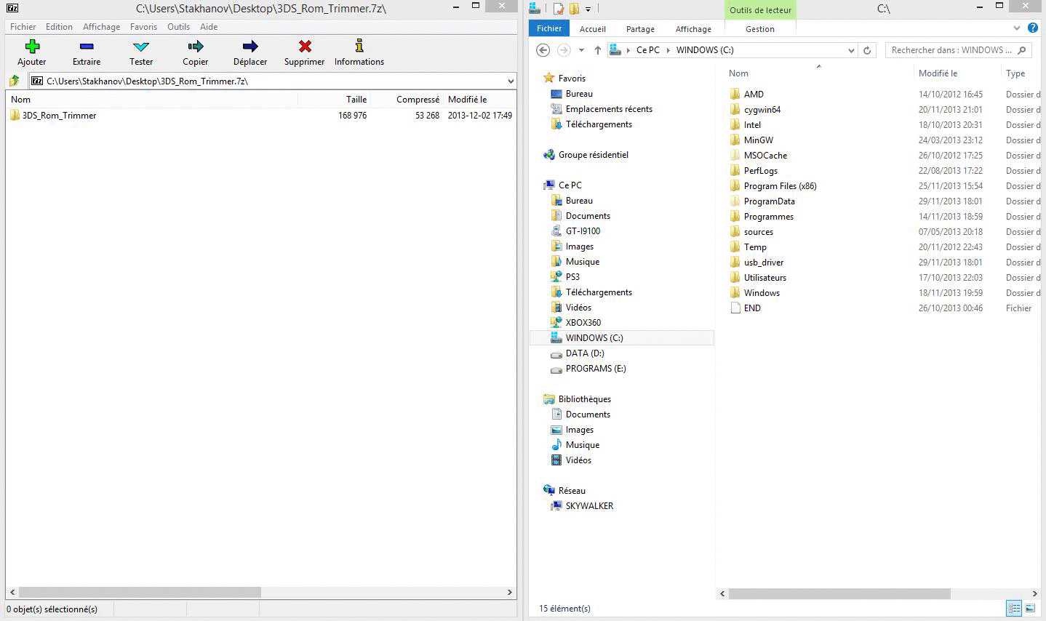Go up one folder level in 7-Zip
This screenshot has width=1046, height=621.
[x=15, y=81]
